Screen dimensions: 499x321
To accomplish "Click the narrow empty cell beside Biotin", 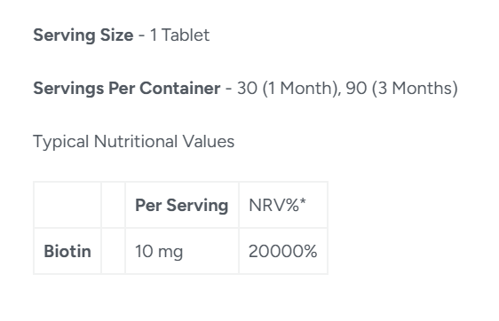I will [x=114, y=251].
